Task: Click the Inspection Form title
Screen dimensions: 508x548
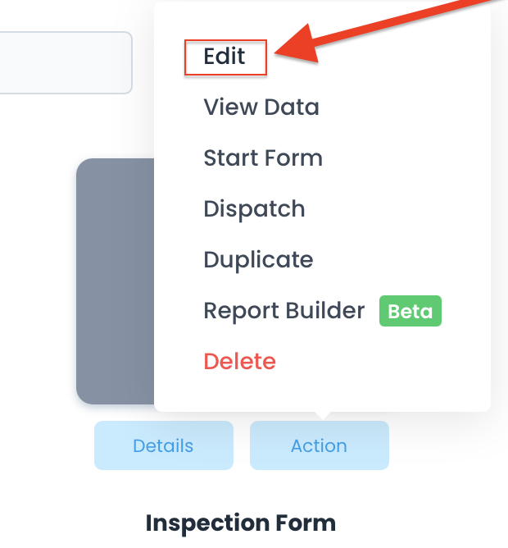Action: pyautogui.click(x=240, y=523)
